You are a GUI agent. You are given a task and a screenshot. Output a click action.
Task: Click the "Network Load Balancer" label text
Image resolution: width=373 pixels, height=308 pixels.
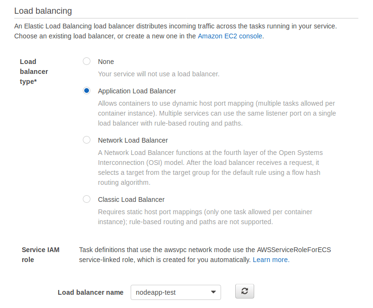click(133, 140)
